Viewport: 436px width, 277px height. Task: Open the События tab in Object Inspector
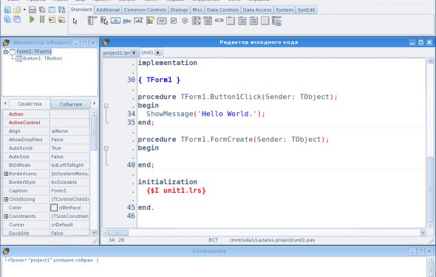[x=70, y=104]
